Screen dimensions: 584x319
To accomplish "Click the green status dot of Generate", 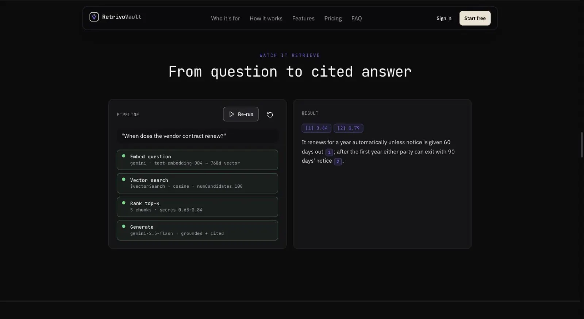I will [x=124, y=226].
